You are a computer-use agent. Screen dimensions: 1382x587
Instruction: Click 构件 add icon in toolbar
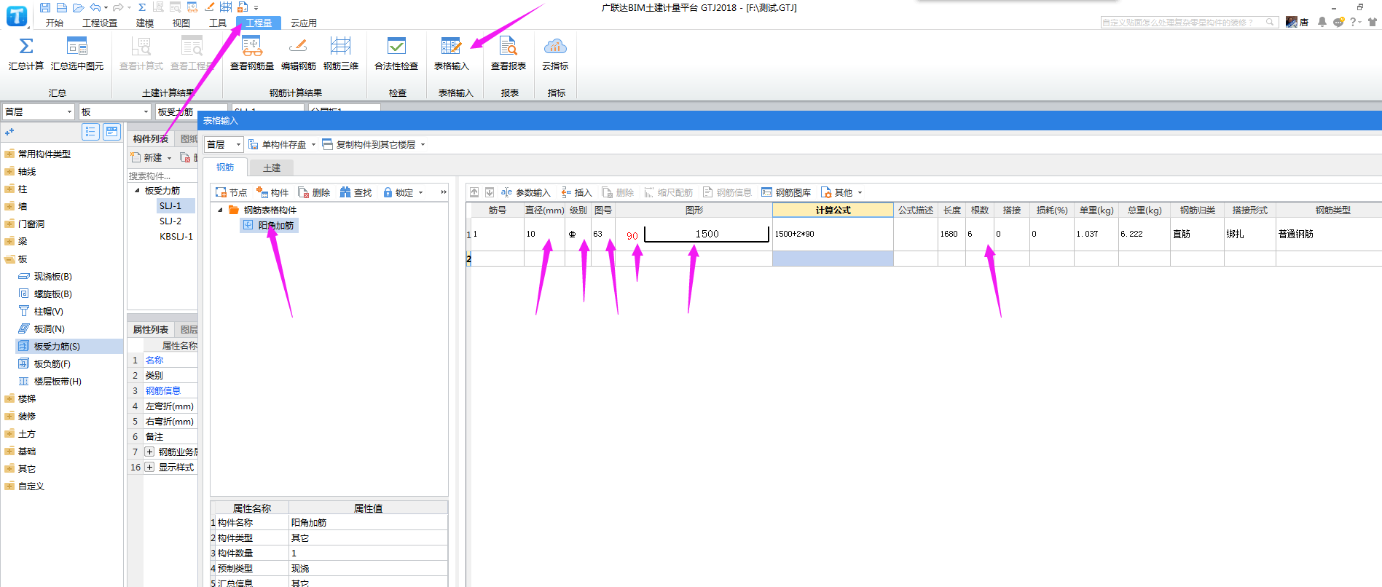tap(262, 192)
